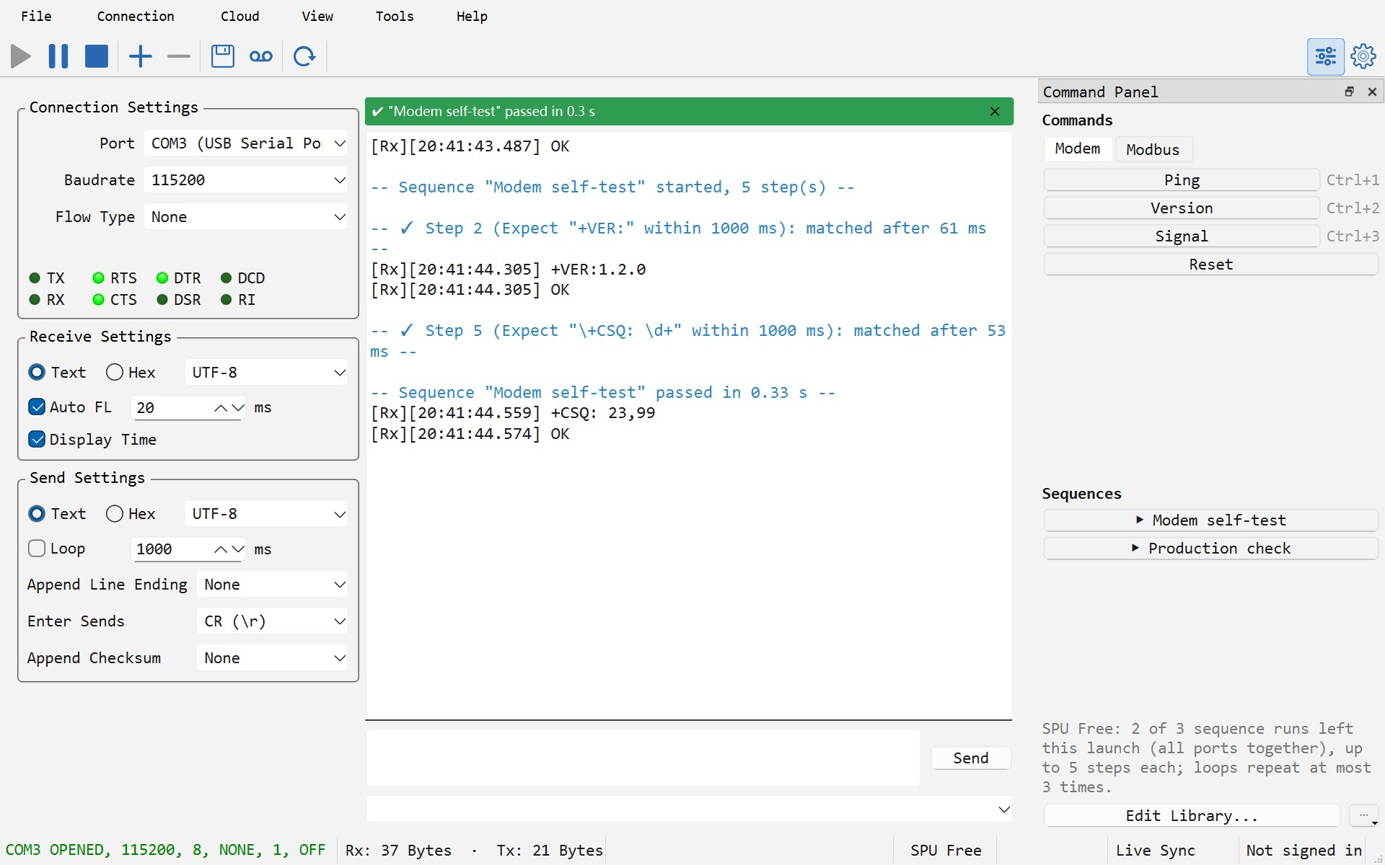The image size is (1385, 865).
Task: Stop the connection with the square icon
Action: pyautogui.click(x=97, y=56)
